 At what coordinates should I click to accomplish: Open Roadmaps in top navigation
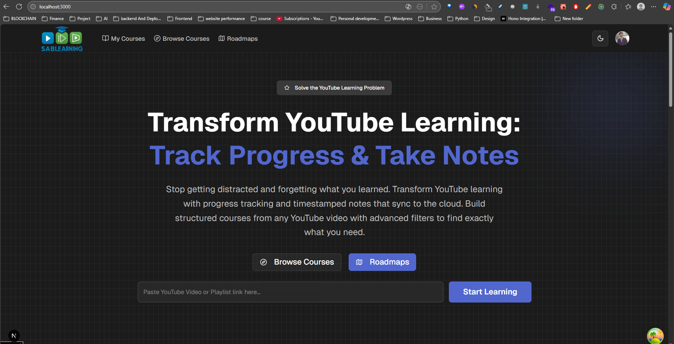tap(238, 39)
